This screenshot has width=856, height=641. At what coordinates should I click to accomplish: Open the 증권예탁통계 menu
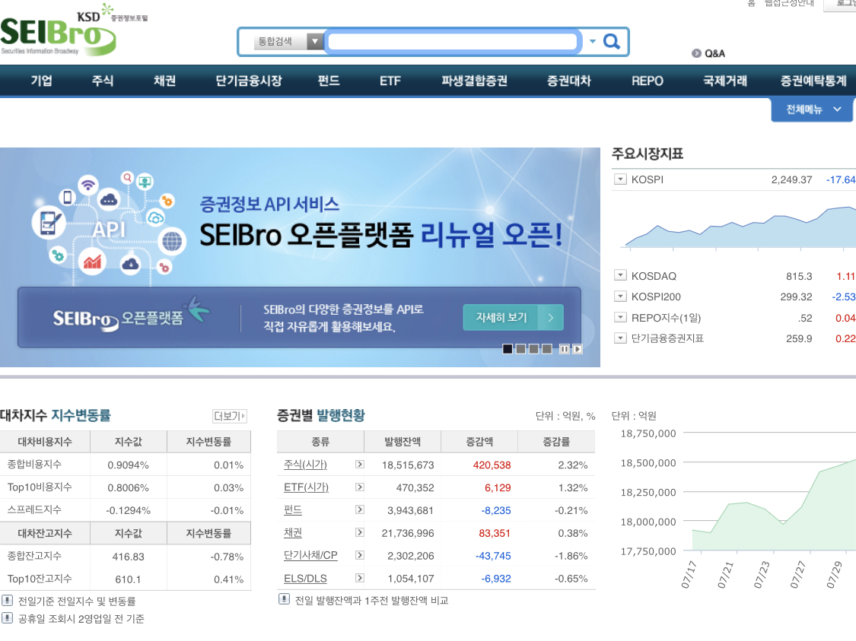(813, 81)
